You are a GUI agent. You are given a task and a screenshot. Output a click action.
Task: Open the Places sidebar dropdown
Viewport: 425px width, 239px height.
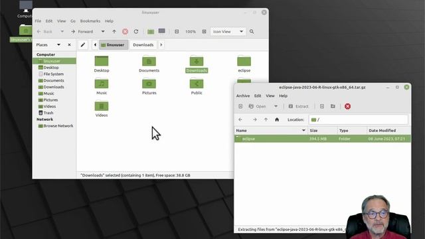point(58,44)
